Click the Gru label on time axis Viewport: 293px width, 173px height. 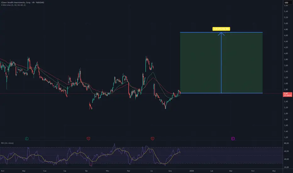[170, 171]
